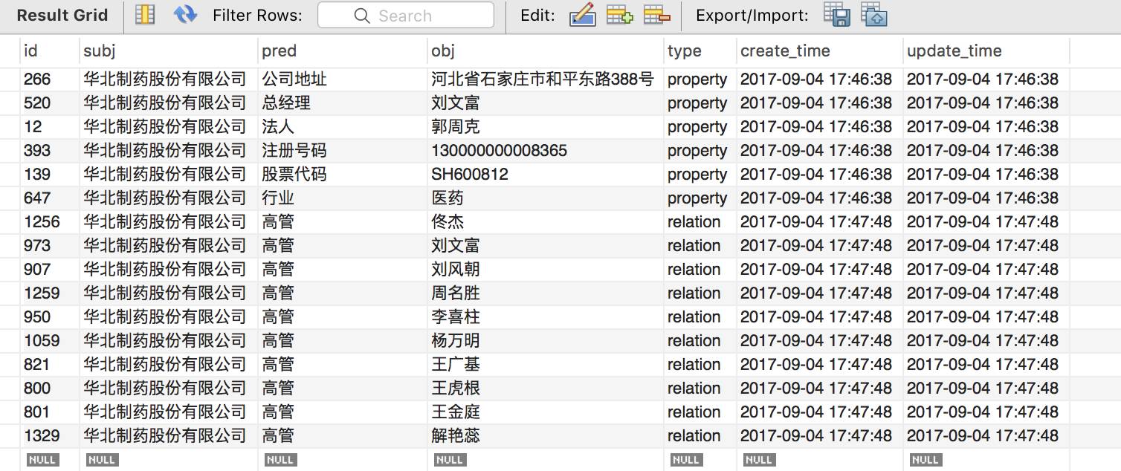Click the obj cell 王虎根
This screenshot has width=1121, height=471.
tap(546, 389)
